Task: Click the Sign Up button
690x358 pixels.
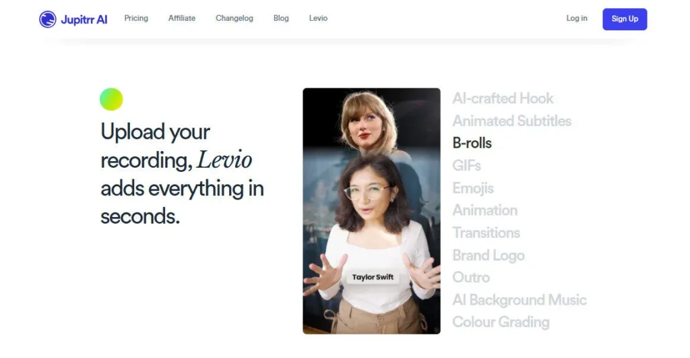Action: click(625, 19)
